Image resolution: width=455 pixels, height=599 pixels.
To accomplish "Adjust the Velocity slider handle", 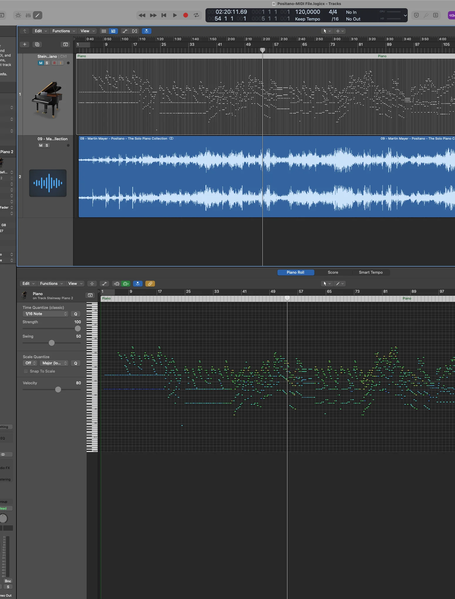I will [x=58, y=390].
